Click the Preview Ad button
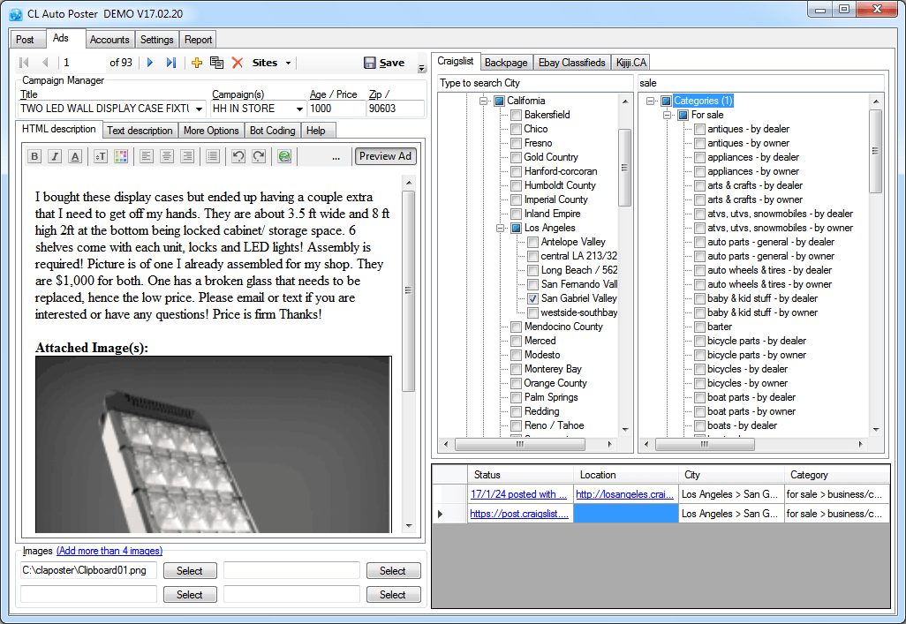Screen dimensions: 906x624 pos(386,156)
